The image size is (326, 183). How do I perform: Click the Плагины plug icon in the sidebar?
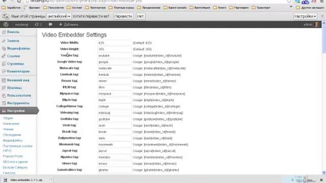point(4,88)
